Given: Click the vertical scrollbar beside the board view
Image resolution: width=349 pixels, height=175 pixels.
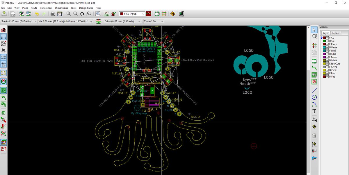Looking at the screenshot, I should pyautogui.click(x=308, y=87).
